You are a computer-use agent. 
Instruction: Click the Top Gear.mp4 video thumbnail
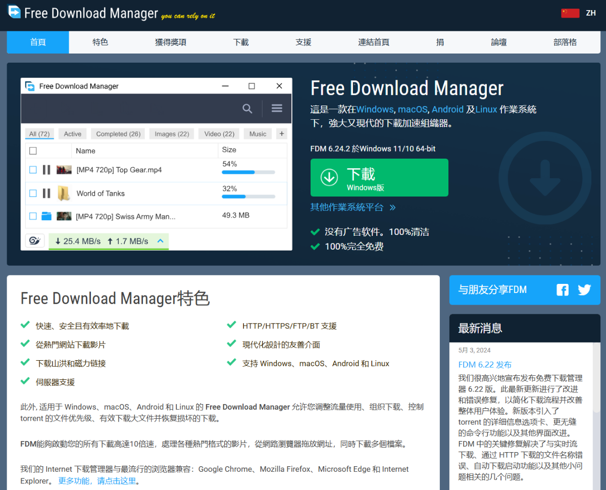(x=64, y=170)
